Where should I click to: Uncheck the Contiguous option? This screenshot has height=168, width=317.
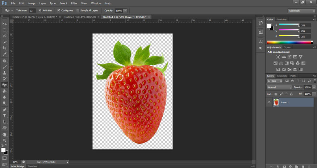(x=59, y=10)
